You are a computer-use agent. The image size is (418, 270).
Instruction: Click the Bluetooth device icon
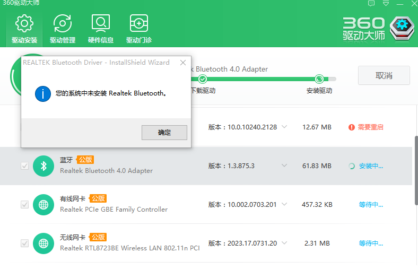pyautogui.click(x=43, y=166)
